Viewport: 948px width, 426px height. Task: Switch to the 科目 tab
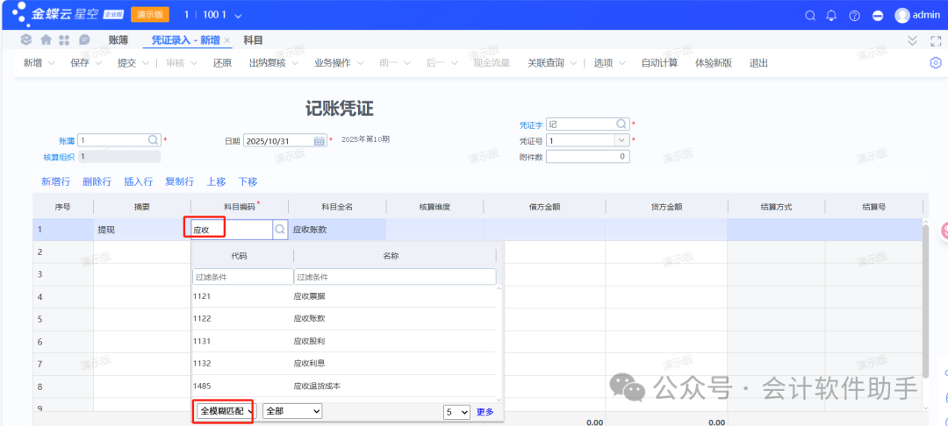[253, 40]
